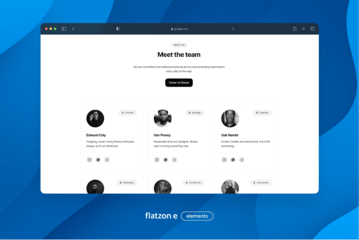Click the google.com address bar
The width and height of the screenshot is (359, 240).
[180, 29]
